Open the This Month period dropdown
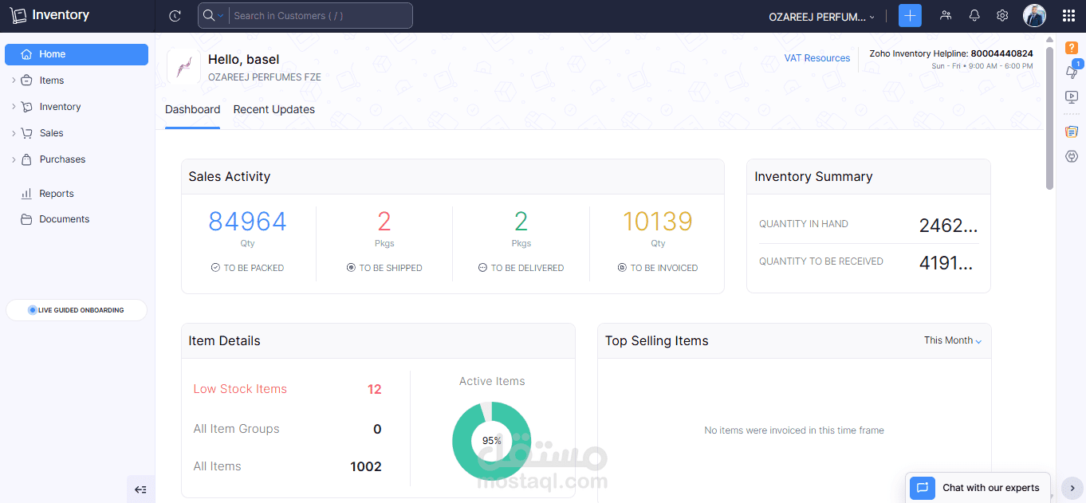The height and width of the screenshot is (503, 1086). tap(953, 340)
